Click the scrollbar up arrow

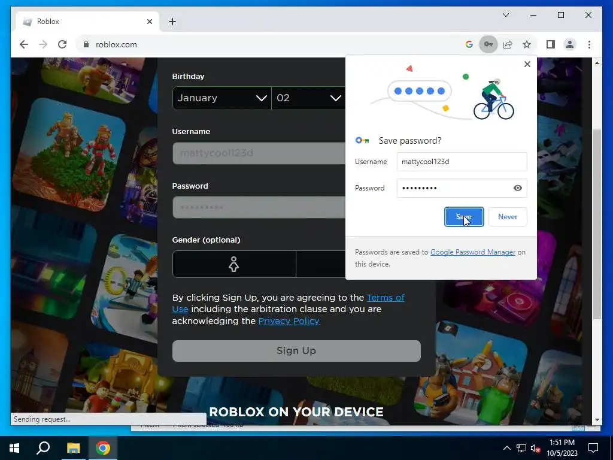tap(597, 63)
